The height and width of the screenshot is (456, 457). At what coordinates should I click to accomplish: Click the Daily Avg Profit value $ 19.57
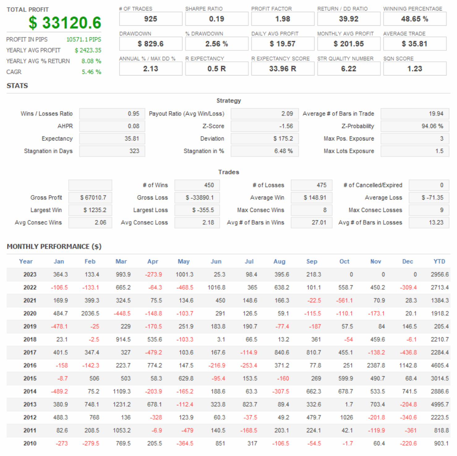pyautogui.click(x=283, y=44)
